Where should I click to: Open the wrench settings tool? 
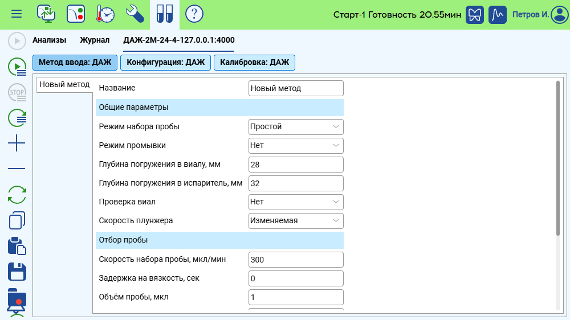(x=135, y=14)
